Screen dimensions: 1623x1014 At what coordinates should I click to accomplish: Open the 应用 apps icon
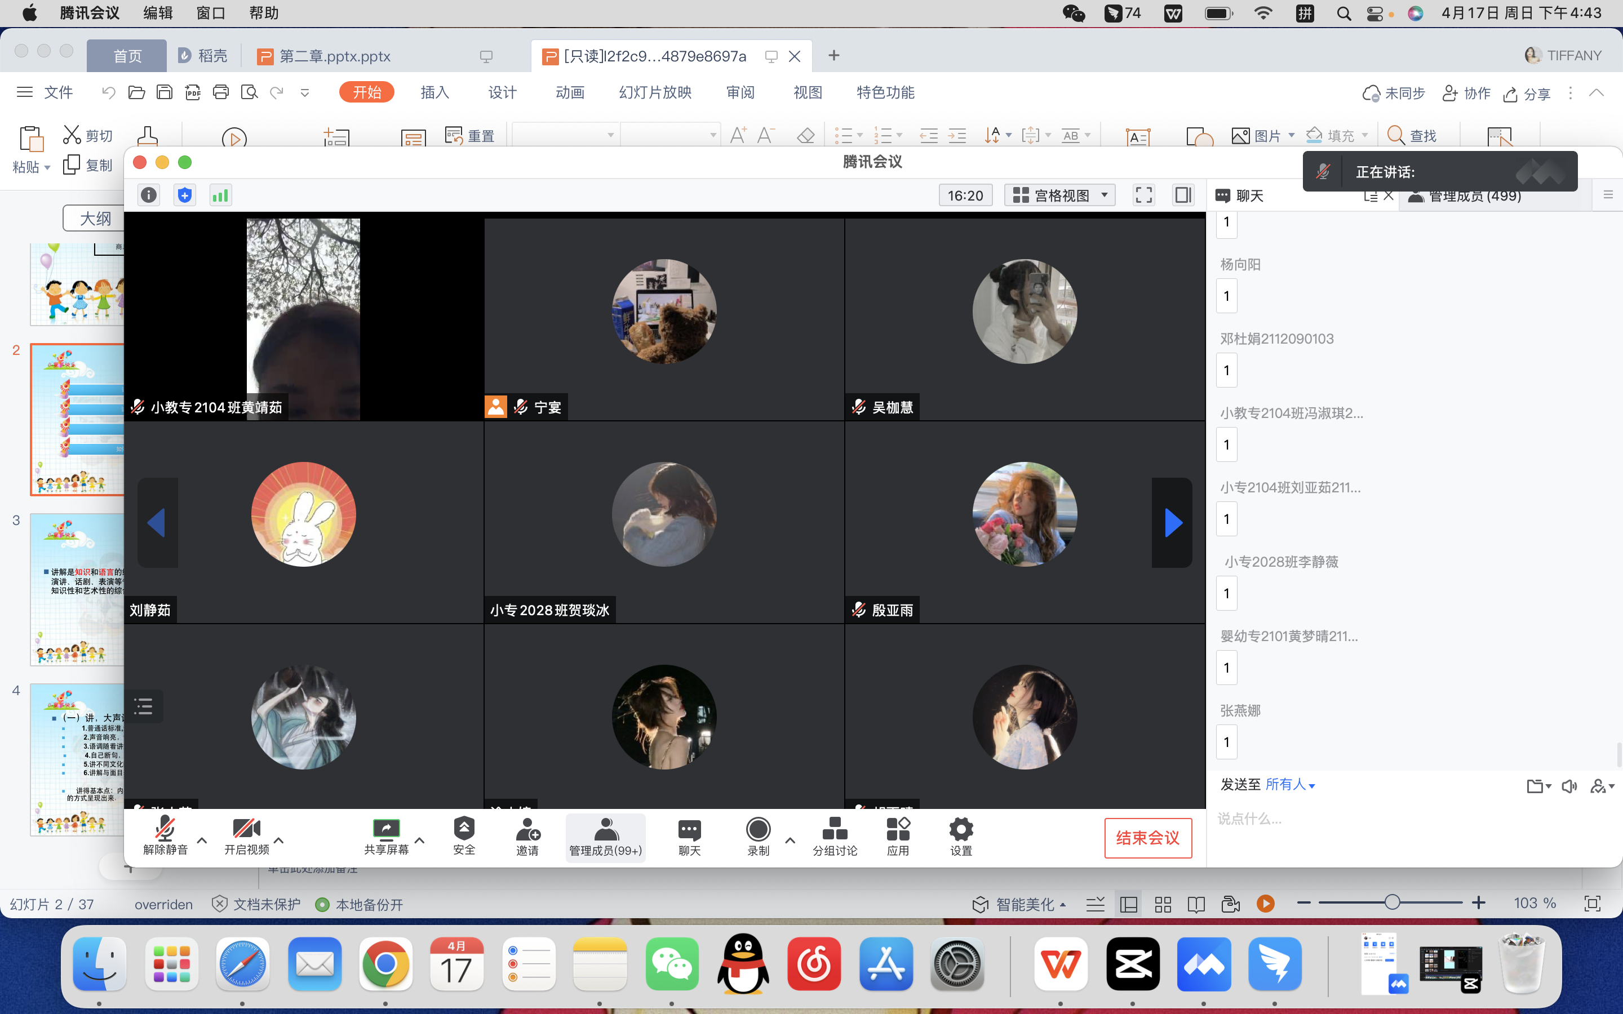click(898, 837)
